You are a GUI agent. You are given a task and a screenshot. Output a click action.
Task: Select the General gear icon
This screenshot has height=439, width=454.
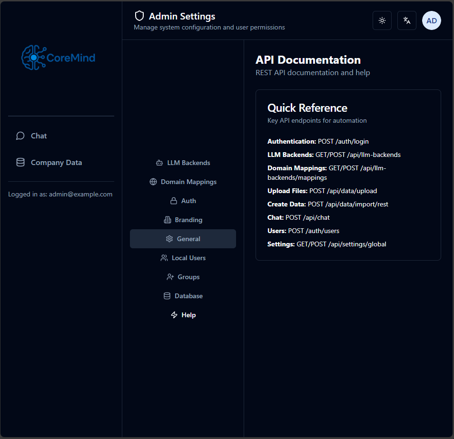[x=169, y=238]
